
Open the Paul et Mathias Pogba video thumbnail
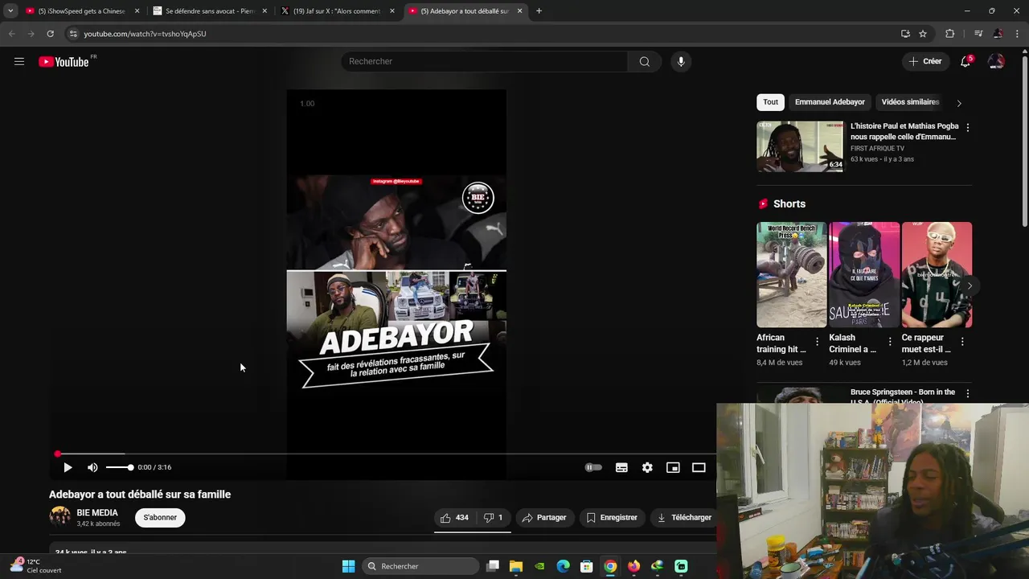click(x=800, y=146)
